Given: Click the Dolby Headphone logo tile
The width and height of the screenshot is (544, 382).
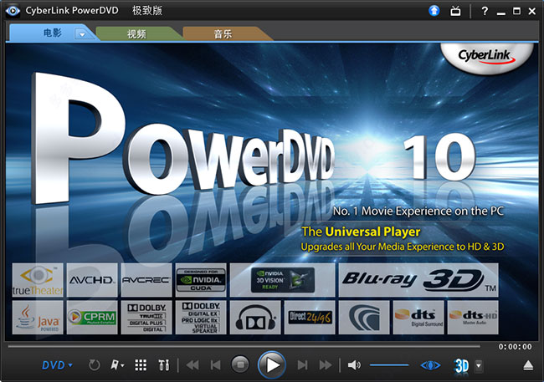Looking at the screenshot, I should tap(255, 318).
